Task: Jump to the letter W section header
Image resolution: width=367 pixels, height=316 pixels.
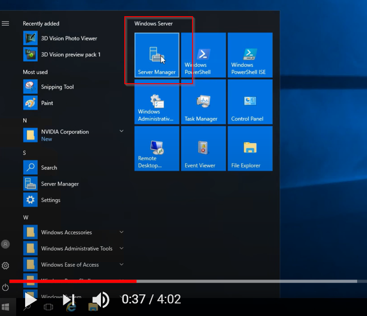Action: click(26, 217)
